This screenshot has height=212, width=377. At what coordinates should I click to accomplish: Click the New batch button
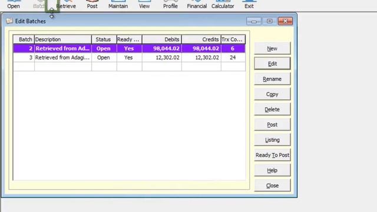pyautogui.click(x=272, y=48)
